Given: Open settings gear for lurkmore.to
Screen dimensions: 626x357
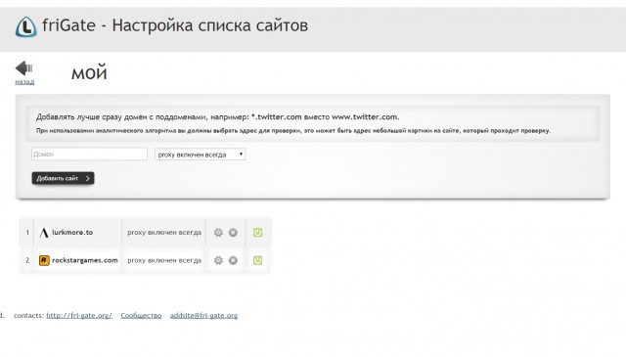Looking at the screenshot, I should coord(218,233).
